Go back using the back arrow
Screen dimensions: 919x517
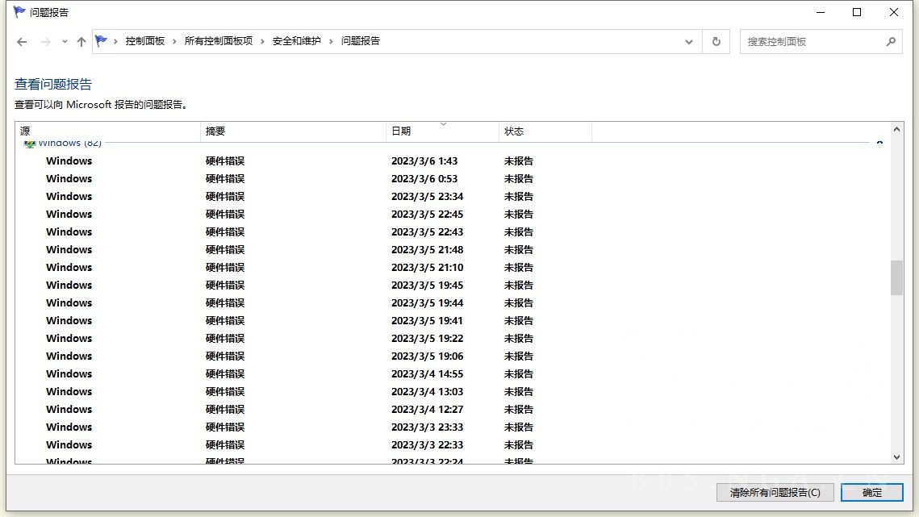(x=22, y=41)
